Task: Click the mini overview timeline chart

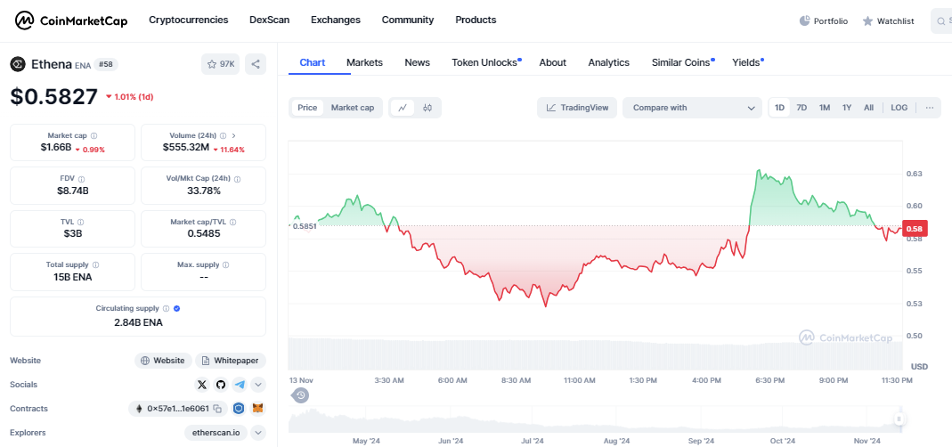Action: click(x=595, y=420)
